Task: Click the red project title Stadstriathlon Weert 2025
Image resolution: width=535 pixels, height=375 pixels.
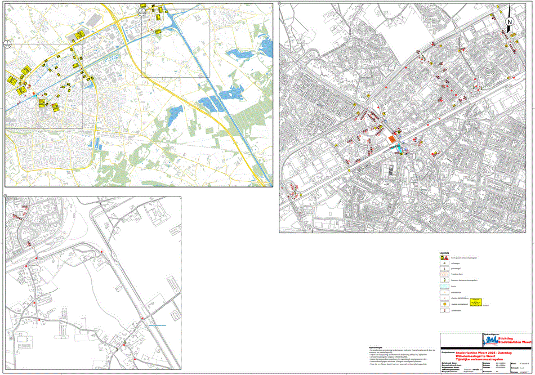Action: (477, 350)
